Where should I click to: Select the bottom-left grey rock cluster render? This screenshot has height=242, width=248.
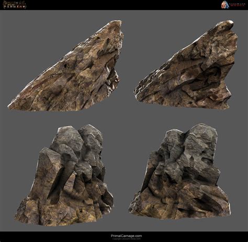64,175
